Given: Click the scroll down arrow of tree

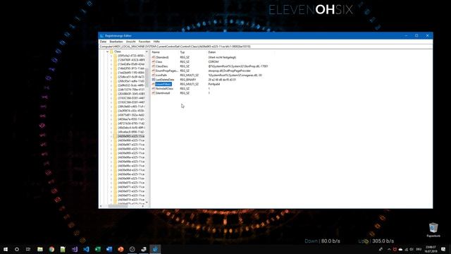Looking at the screenshot, I should tap(147, 202).
